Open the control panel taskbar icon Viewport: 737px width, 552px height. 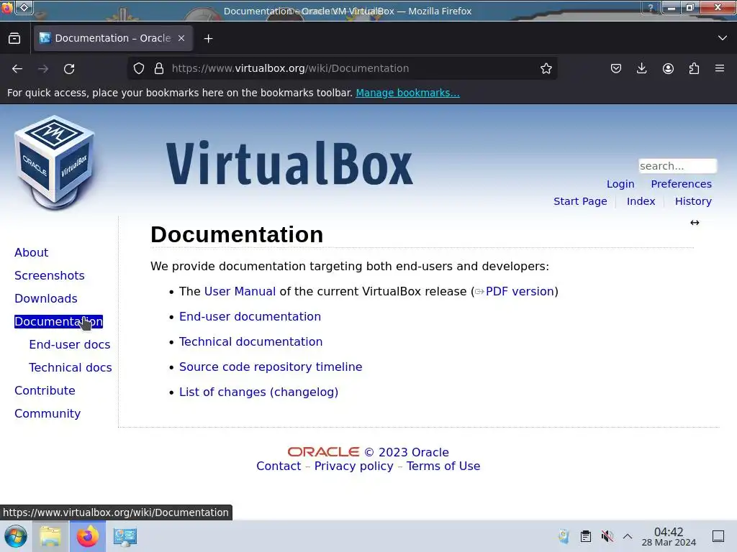(125, 536)
